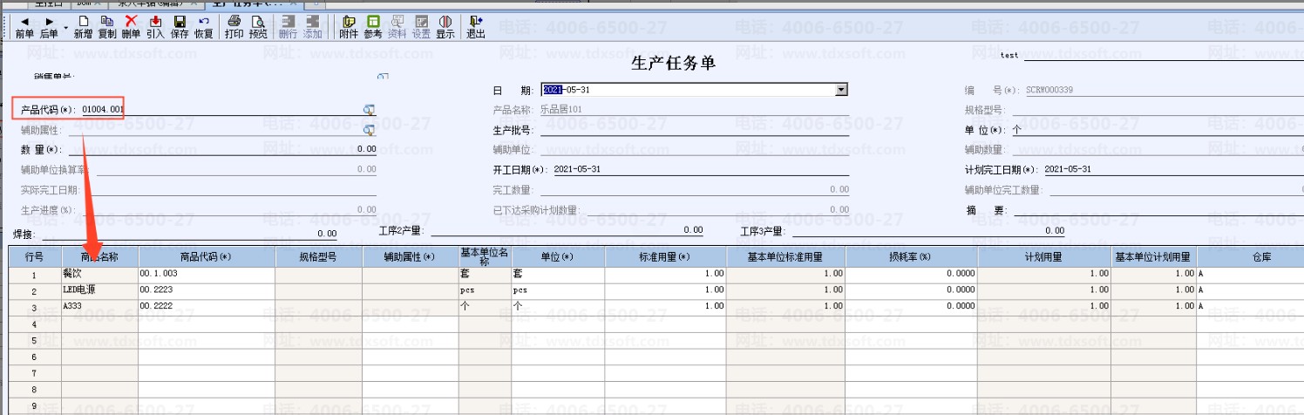Click the 生产批号 input field
This screenshot has height=415, width=1304.
[x=695, y=129]
